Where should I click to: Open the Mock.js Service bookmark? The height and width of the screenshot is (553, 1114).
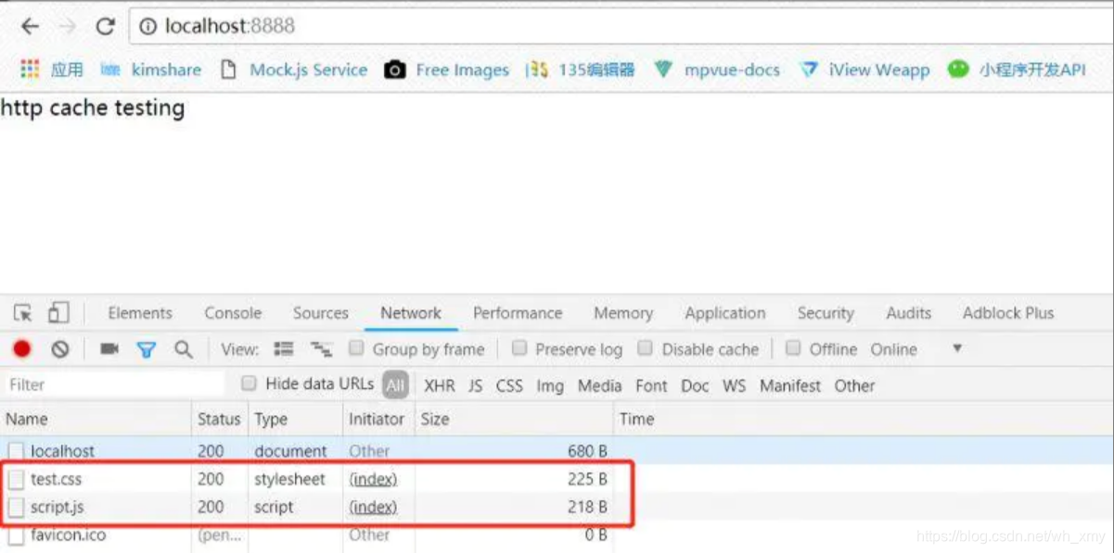294,69
